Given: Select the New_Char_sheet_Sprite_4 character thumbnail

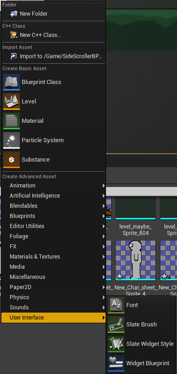Looking at the screenshot, I should click(136, 260).
